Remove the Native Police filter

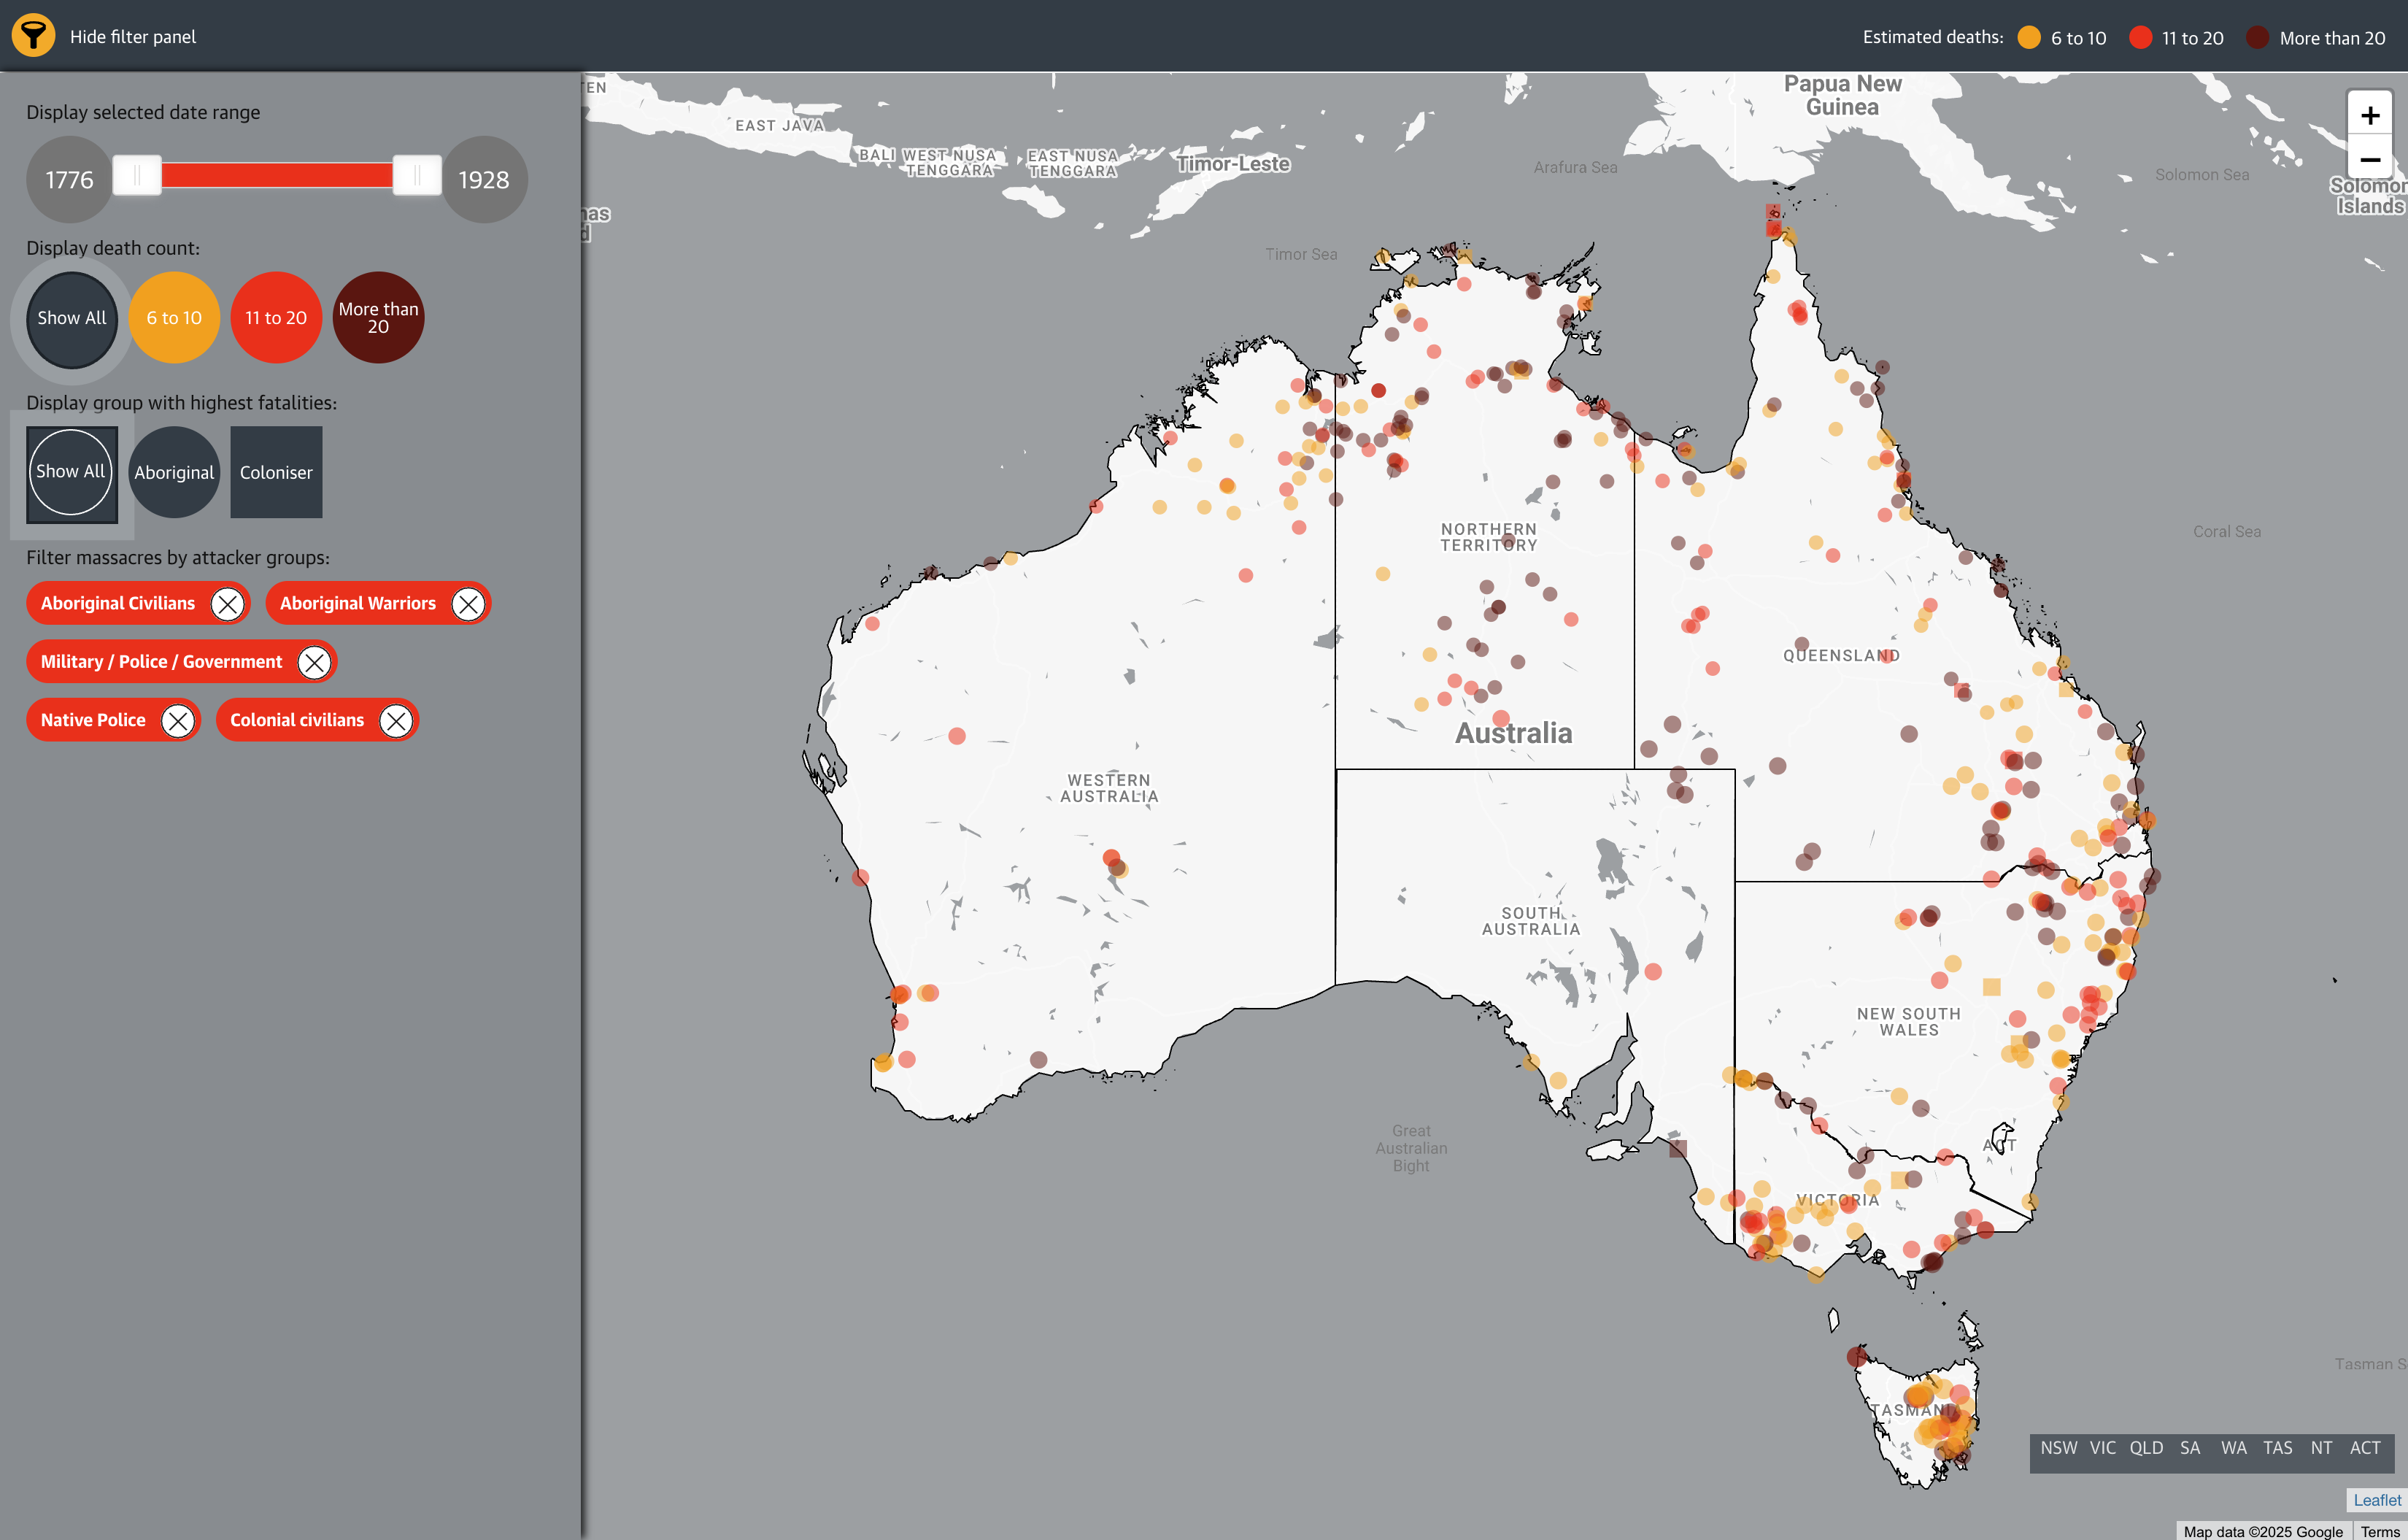(x=177, y=719)
